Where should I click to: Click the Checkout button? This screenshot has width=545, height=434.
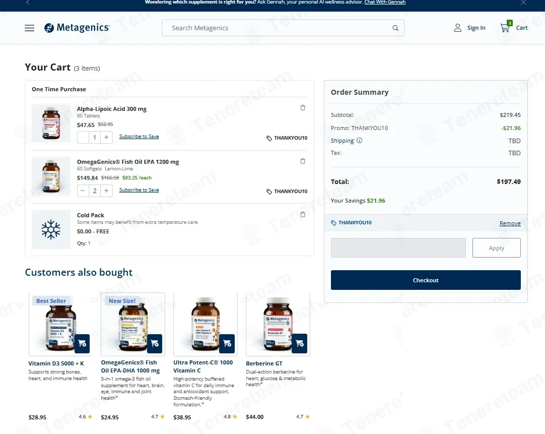pyautogui.click(x=426, y=280)
